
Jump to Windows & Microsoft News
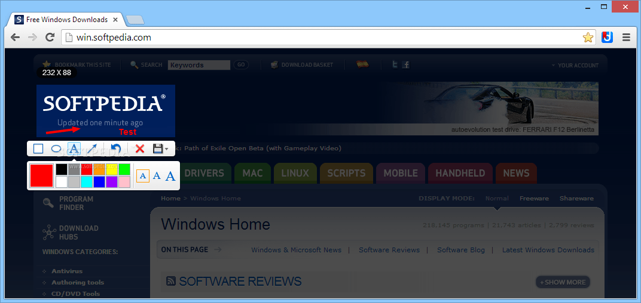(x=297, y=250)
